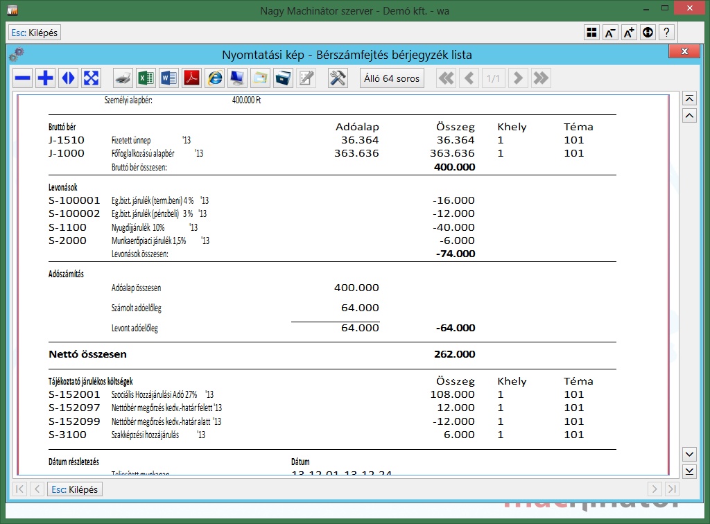This screenshot has height=524, width=710.
Task: Click the envelope icon to email the report
Action: click(260, 78)
